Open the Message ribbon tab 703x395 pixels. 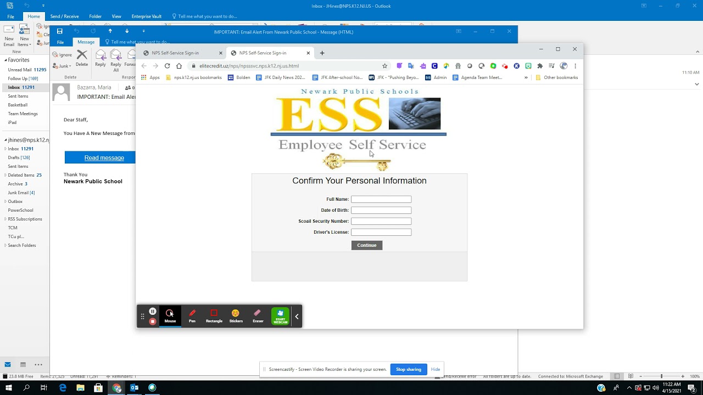(x=86, y=42)
